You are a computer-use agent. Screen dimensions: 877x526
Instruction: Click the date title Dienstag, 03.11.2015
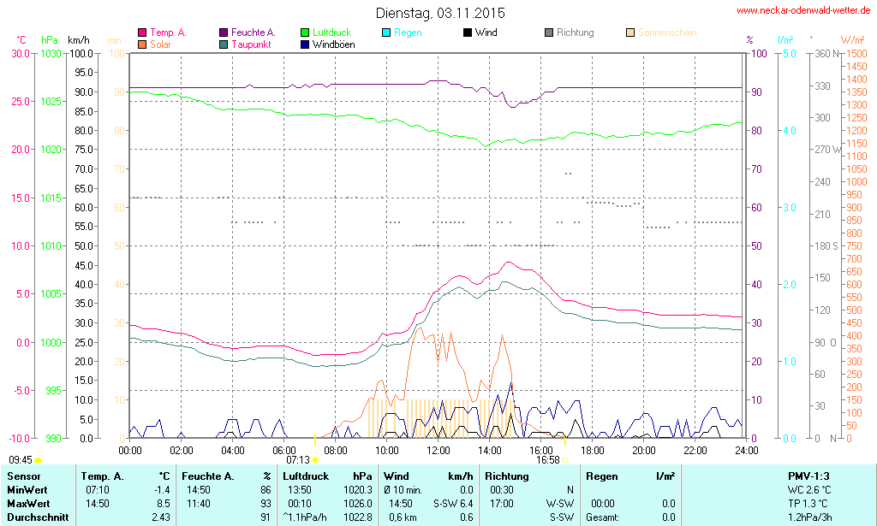(440, 13)
